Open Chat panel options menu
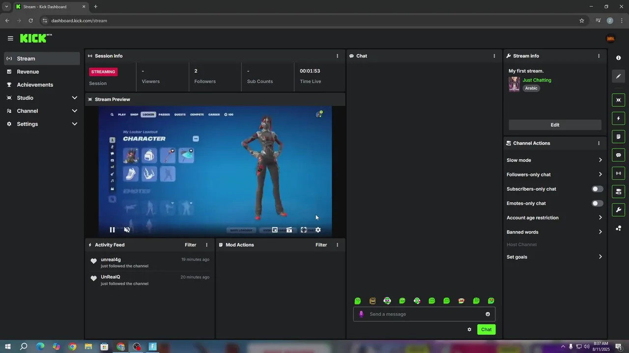This screenshot has height=353, width=629. (494, 56)
